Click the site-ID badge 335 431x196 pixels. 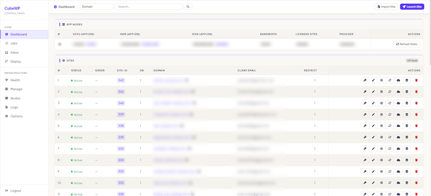(x=121, y=137)
